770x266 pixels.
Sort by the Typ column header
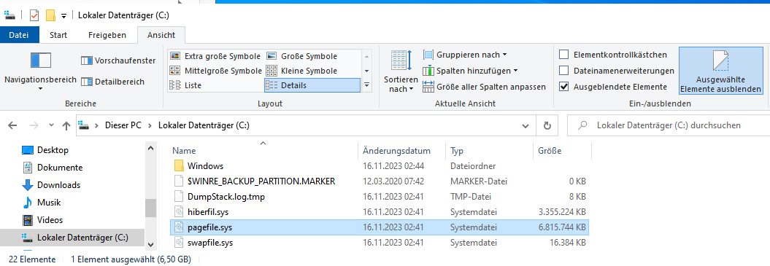point(488,151)
